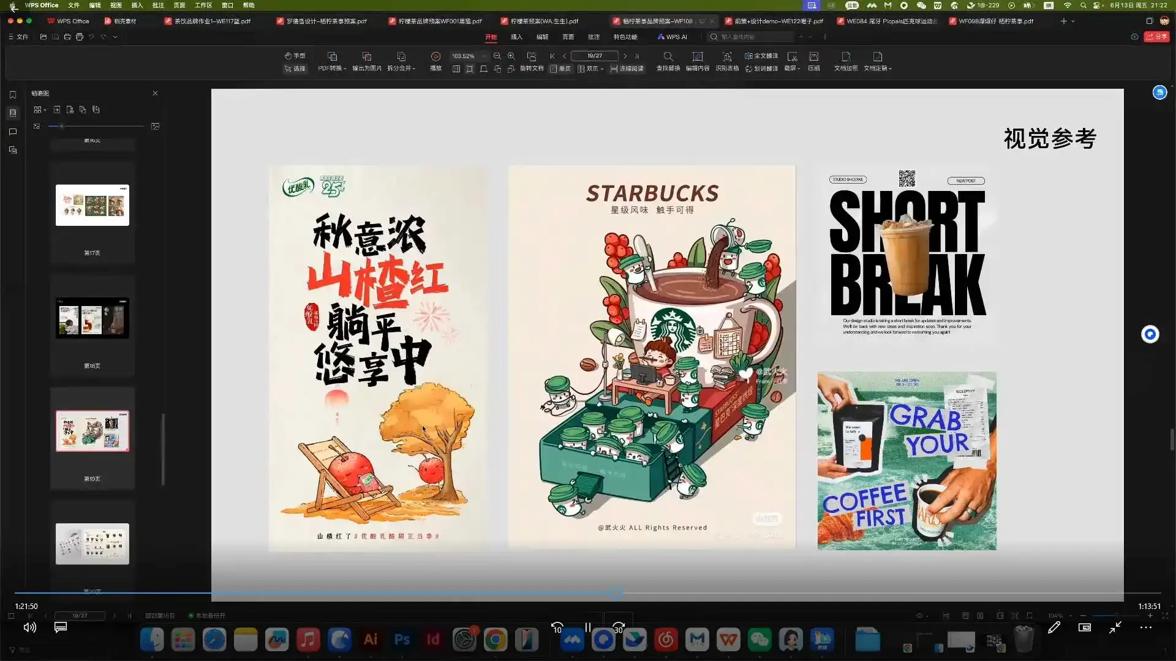Open 查找替换 find and replace
Image resolution: width=1176 pixels, height=661 pixels.
click(668, 61)
